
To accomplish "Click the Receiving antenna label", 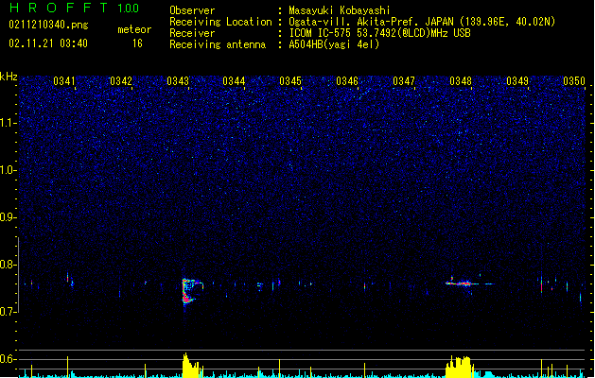I will pyautogui.click(x=218, y=44).
